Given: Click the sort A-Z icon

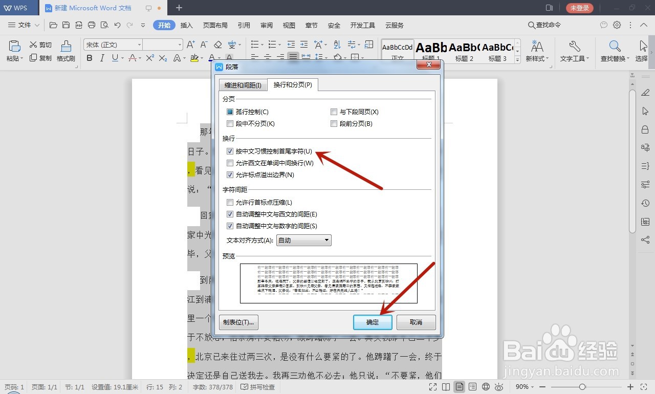Looking at the screenshot, I should point(337,45).
